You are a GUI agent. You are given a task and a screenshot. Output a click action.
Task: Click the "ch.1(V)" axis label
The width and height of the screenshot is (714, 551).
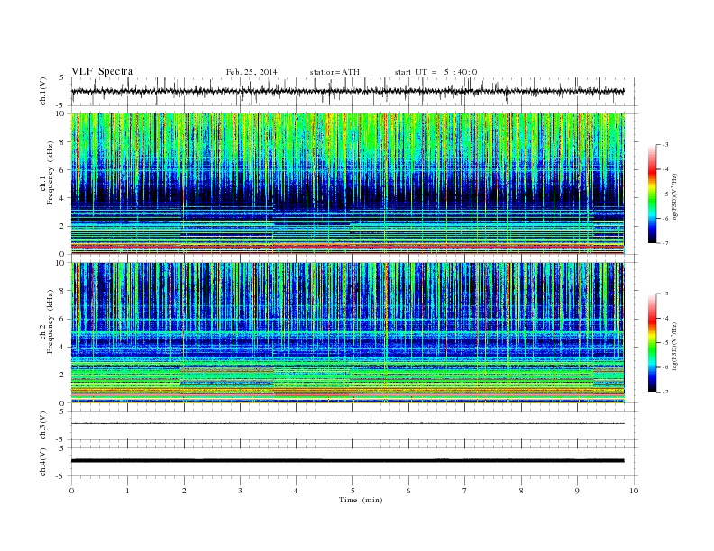coord(43,92)
